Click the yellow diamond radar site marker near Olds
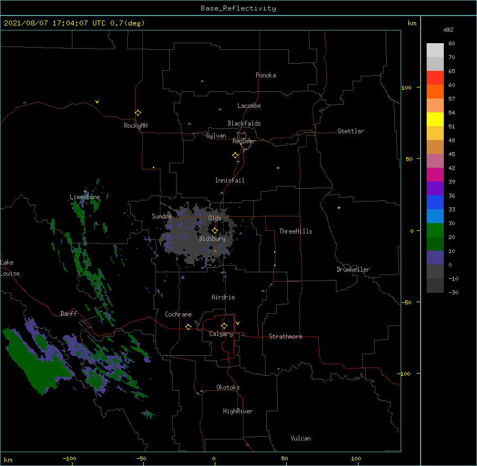 tap(215, 231)
